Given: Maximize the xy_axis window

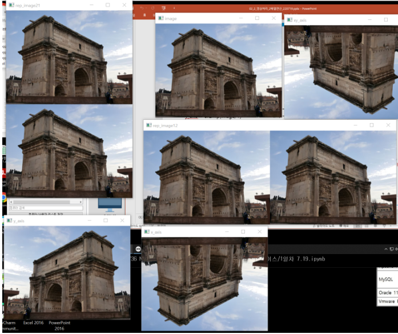Looking at the screenshot, I should tap(386, 20).
